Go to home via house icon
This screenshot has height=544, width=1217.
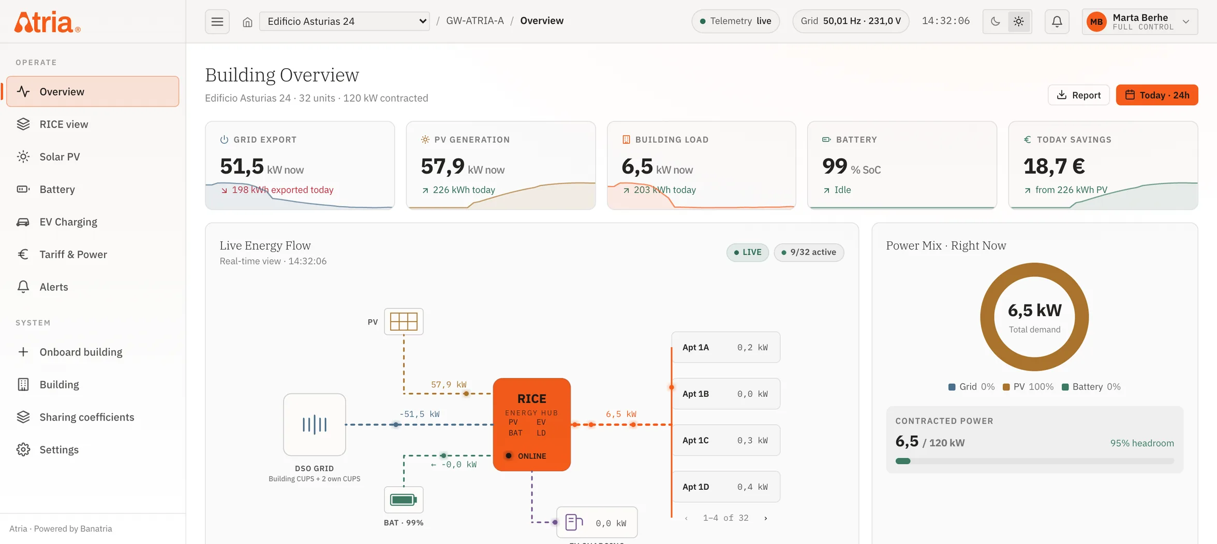point(247,22)
